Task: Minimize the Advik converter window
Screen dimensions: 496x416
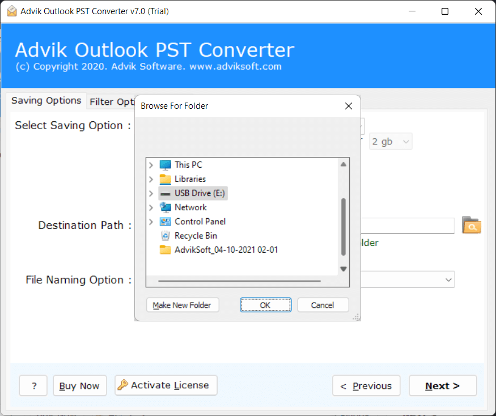Action: pos(412,11)
